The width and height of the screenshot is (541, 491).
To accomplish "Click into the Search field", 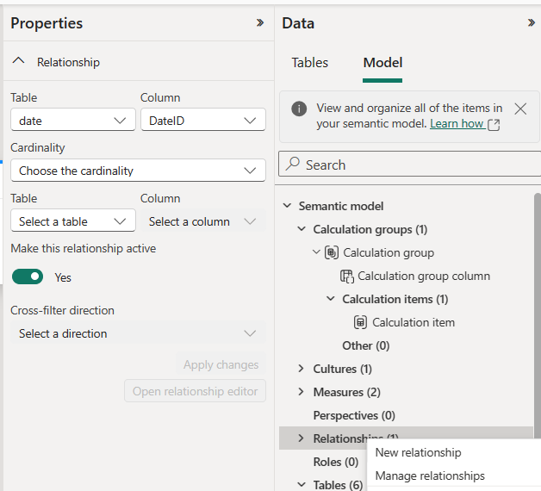I will click(409, 164).
